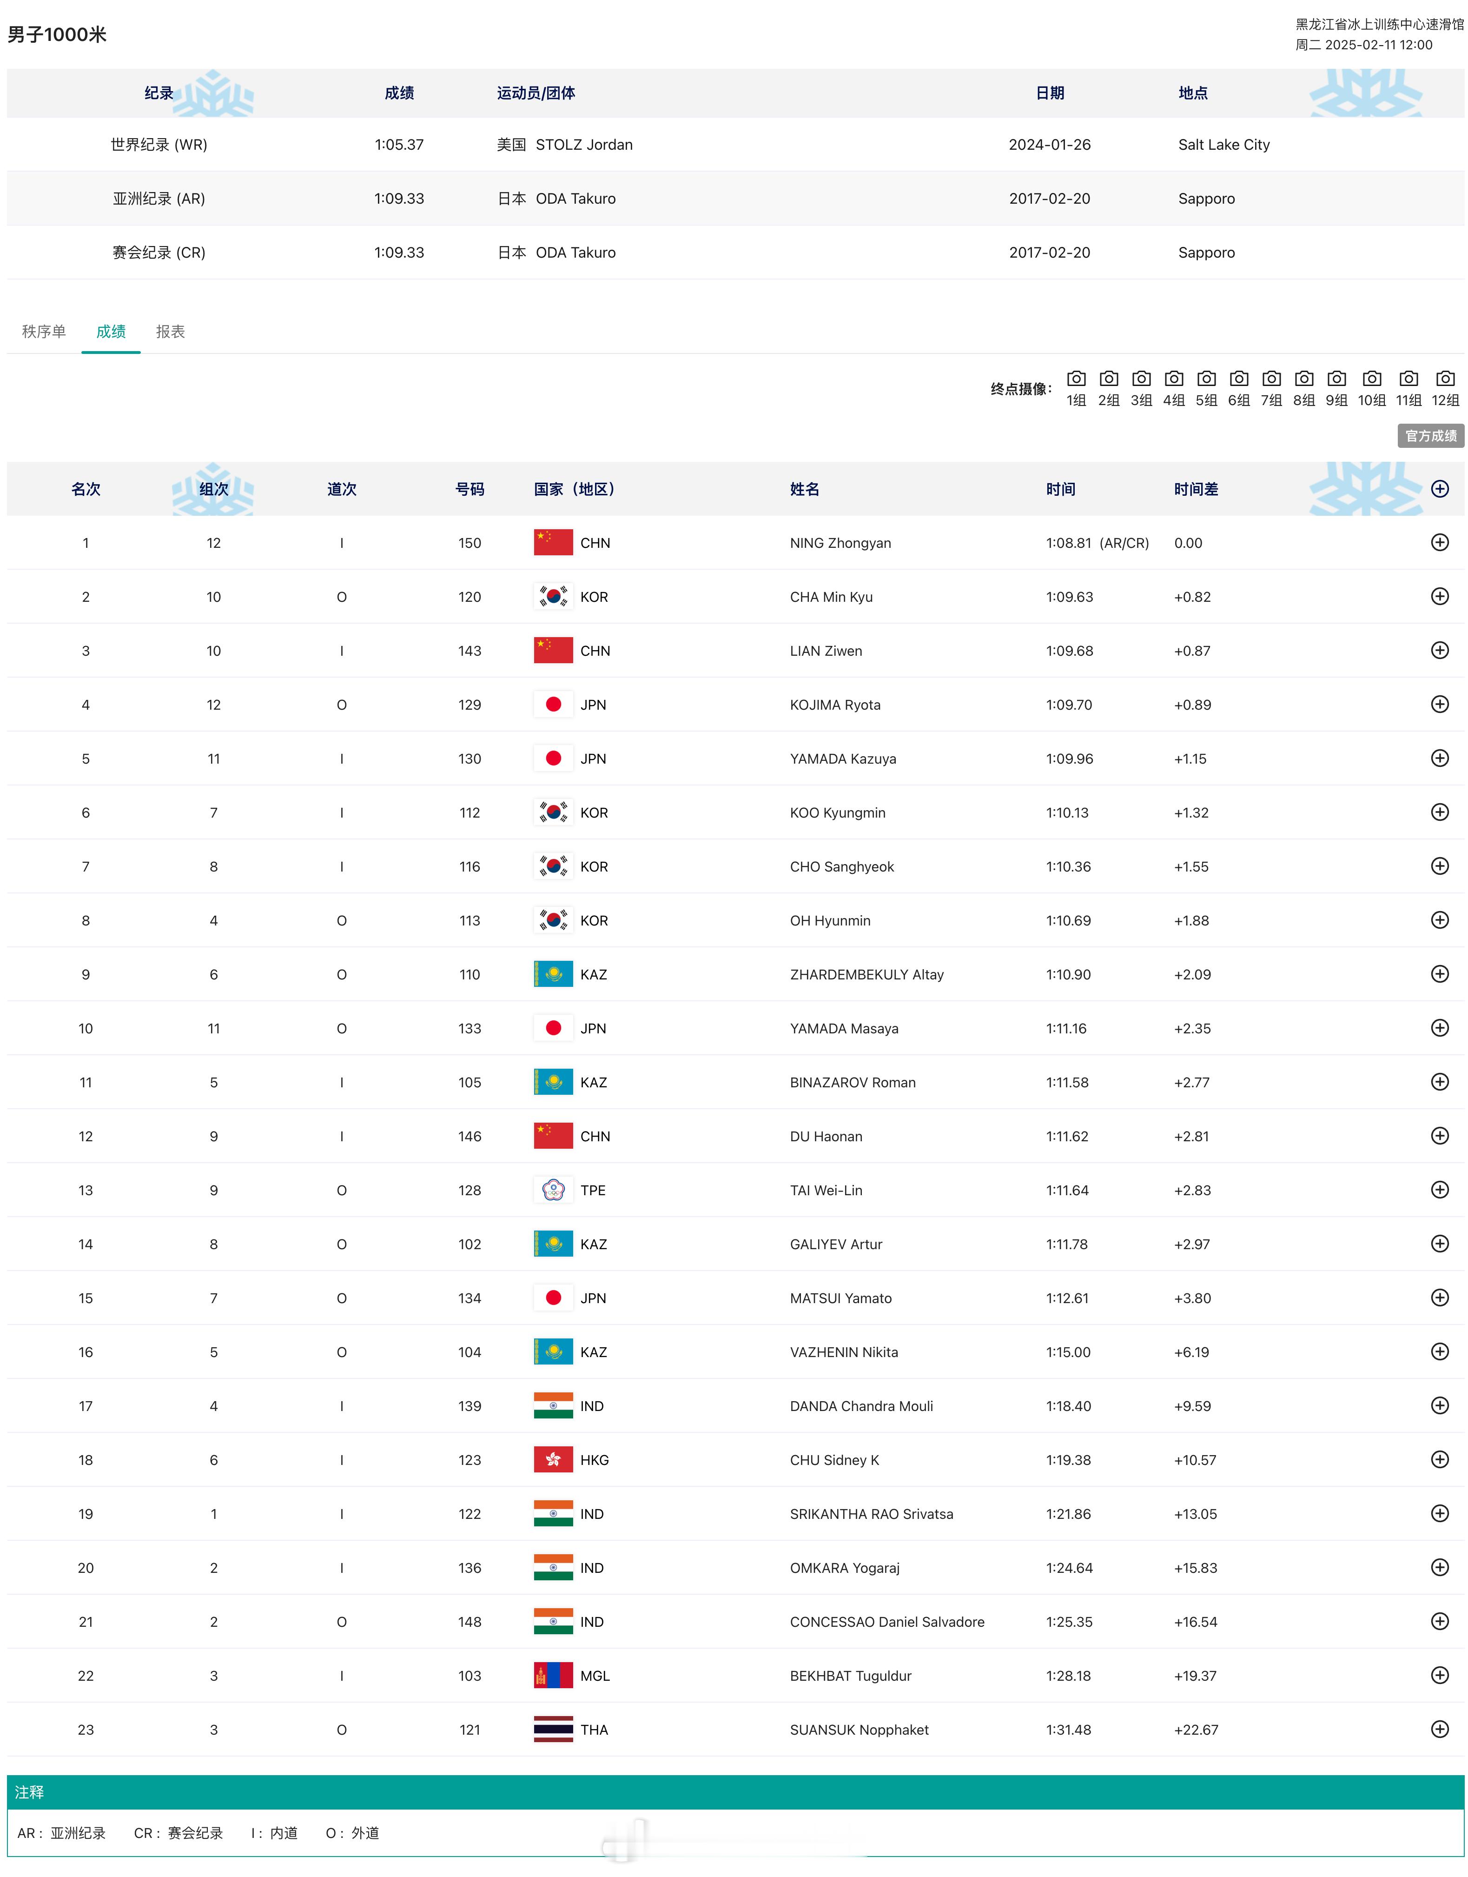Screen dimensions: 1468x1877
Task: Expand details for BEKHBAT Tuguldur row
Action: (1441, 1675)
